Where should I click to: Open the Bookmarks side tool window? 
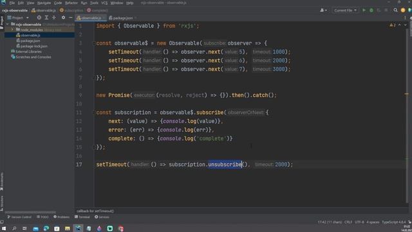(x=2, y=181)
